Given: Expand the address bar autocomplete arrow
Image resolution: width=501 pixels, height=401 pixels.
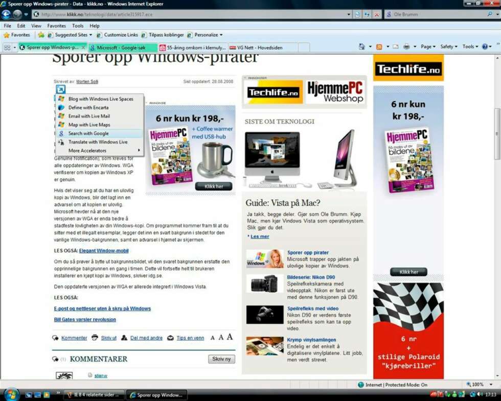Looking at the screenshot, I should tap(349, 14).
